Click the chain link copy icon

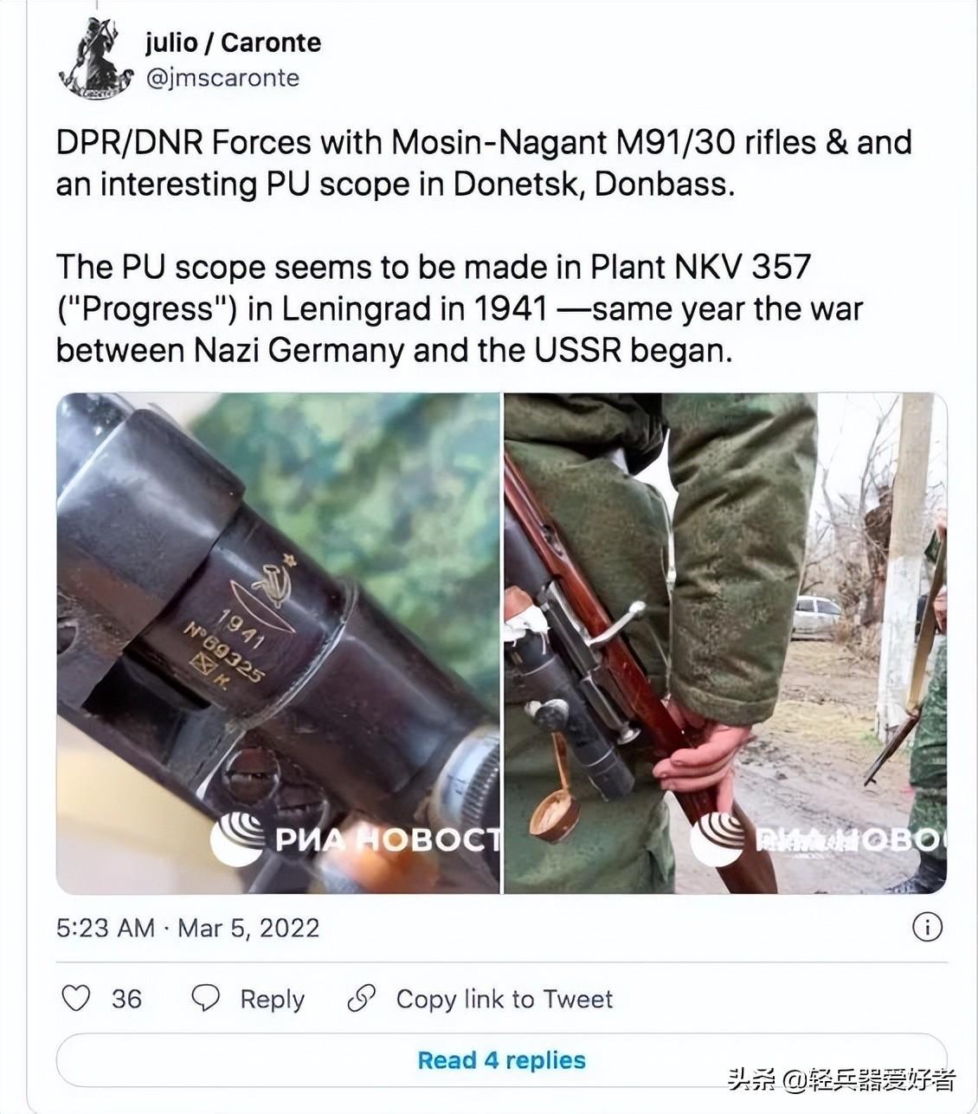[361, 998]
